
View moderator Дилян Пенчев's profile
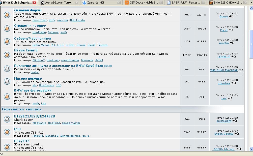click(x=70, y=136)
